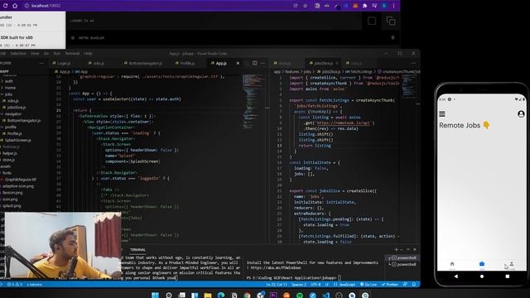
Task: Maximize terminal panel with chevron up
Action: click(x=408, y=250)
